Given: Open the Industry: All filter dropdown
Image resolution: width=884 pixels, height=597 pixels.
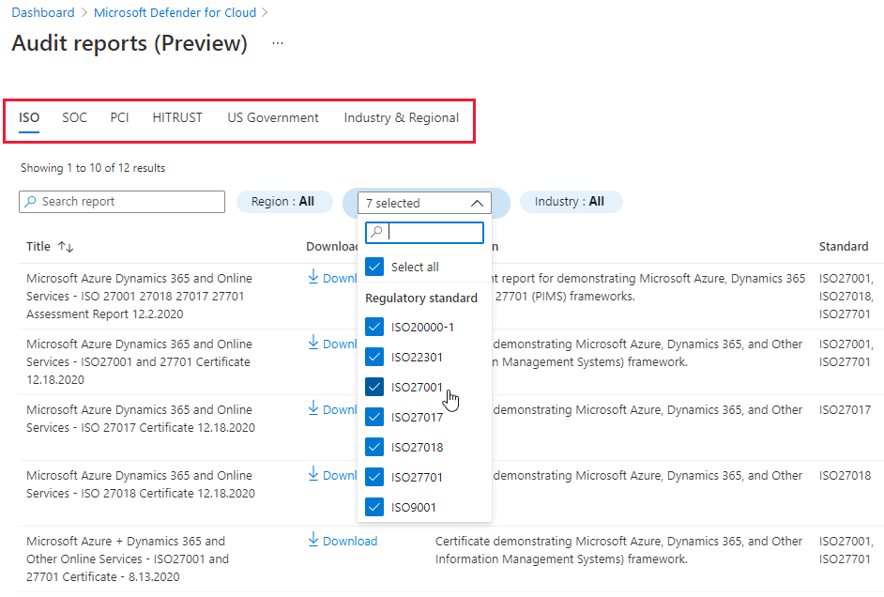Looking at the screenshot, I should 571,202.
